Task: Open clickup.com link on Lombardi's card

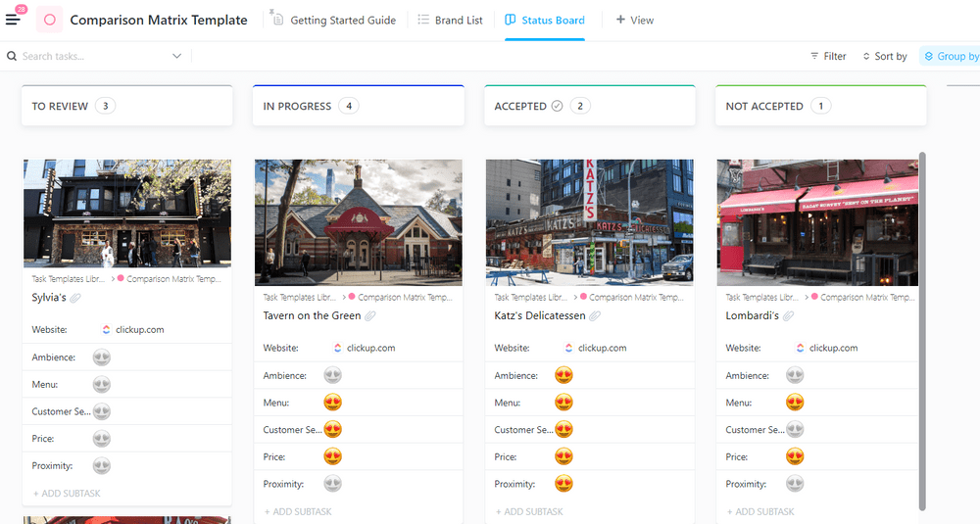Action: click(833, 348)
